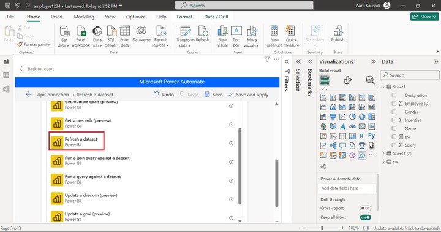Click the info icon for Get scorecards
This screenshot has height=232, width=441.
point(231,125)
